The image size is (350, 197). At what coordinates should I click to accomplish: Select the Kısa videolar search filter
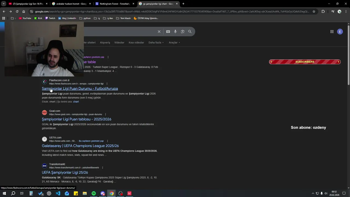pos(136,42)
